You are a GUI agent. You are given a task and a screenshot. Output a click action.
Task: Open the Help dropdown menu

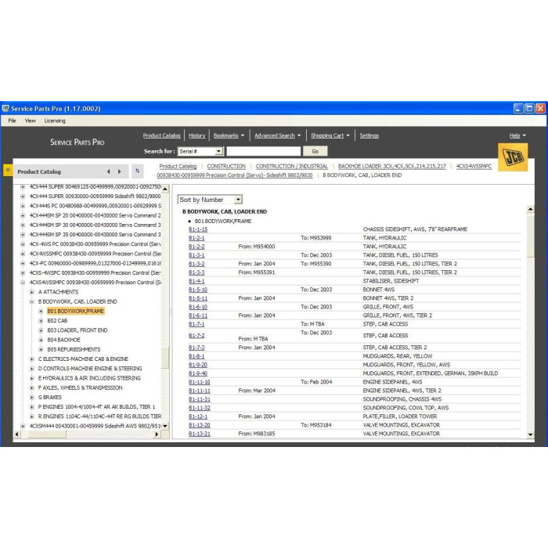[x=517, y=135]
